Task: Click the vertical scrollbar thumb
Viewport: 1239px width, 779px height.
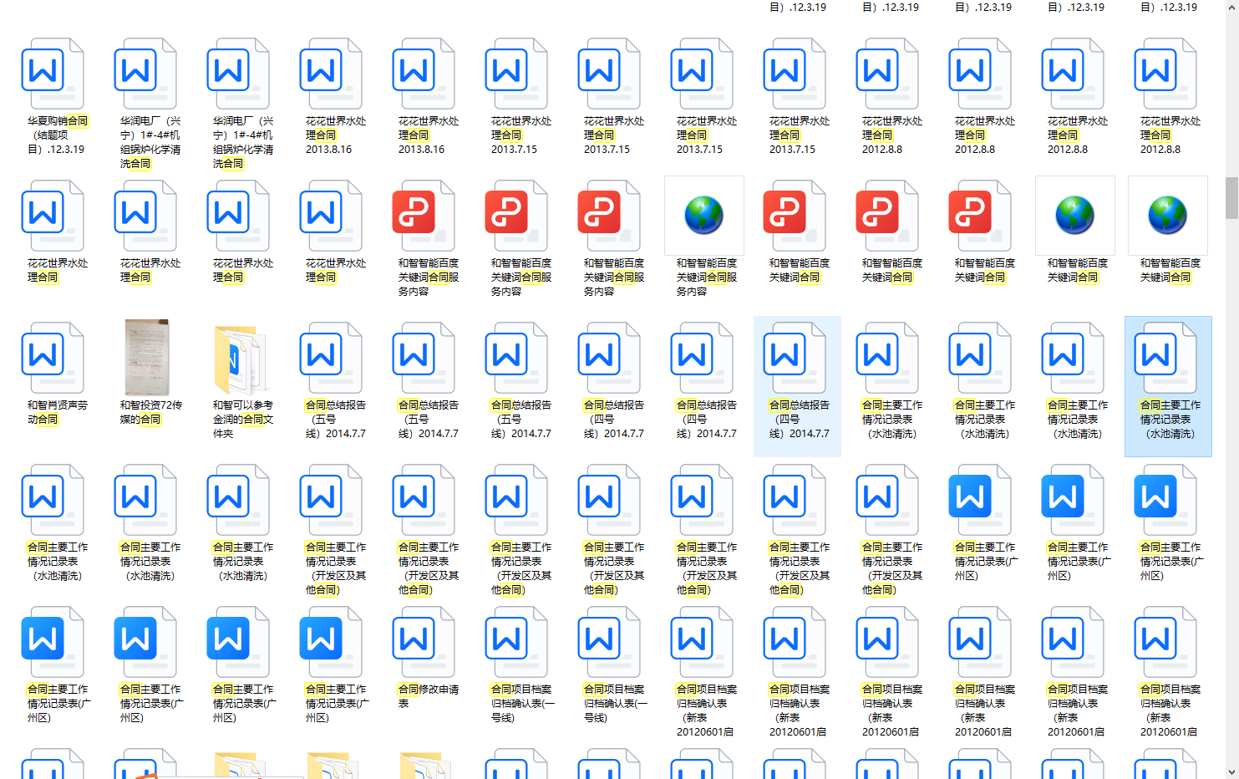Action: (x=1231, y=197)
